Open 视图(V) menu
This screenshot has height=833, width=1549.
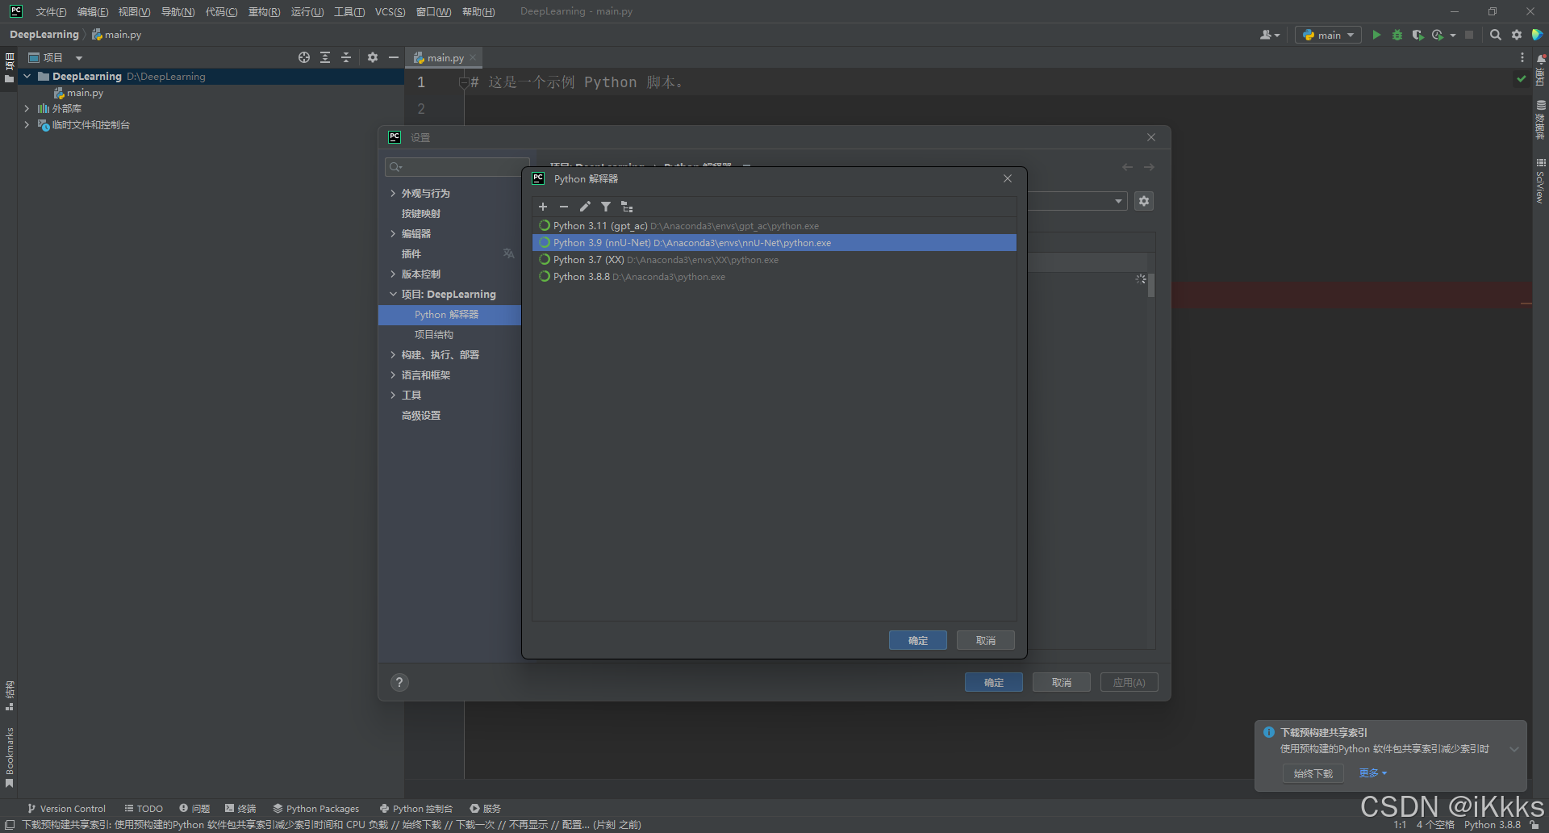[x=134, y=12]
